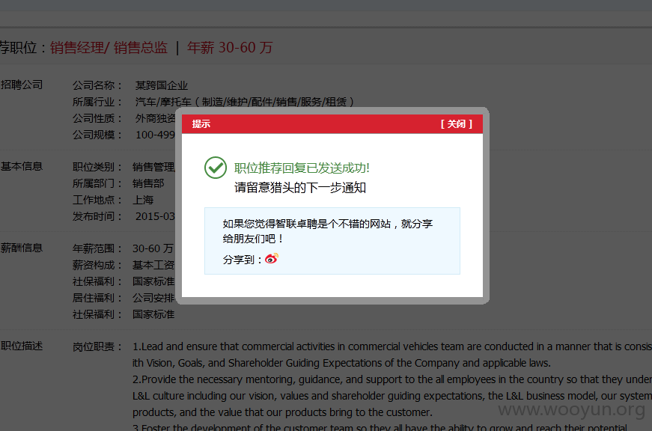This screenshot has height=431, width=652.
Task: Click the 基本信息 section label
Action: [22, 166]
